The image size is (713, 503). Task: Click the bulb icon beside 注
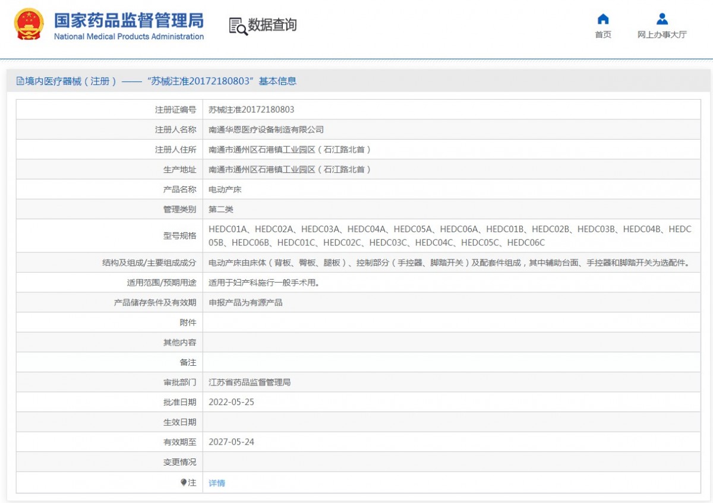click(184, 483)
